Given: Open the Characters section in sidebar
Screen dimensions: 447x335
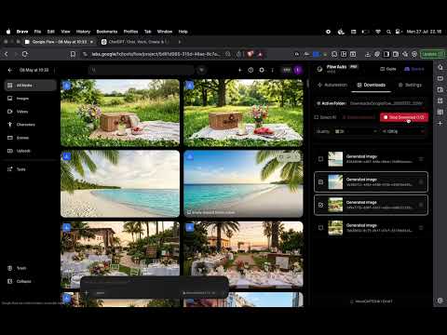Looking at the screenshot, I should 31,125.
